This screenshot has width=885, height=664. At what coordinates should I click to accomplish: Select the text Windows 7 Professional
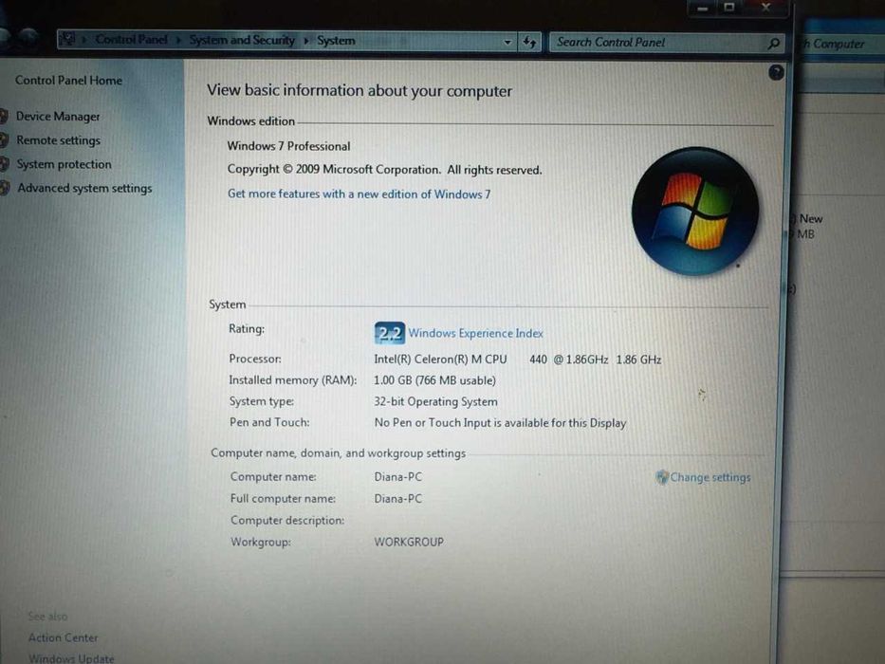coord(288,146)
